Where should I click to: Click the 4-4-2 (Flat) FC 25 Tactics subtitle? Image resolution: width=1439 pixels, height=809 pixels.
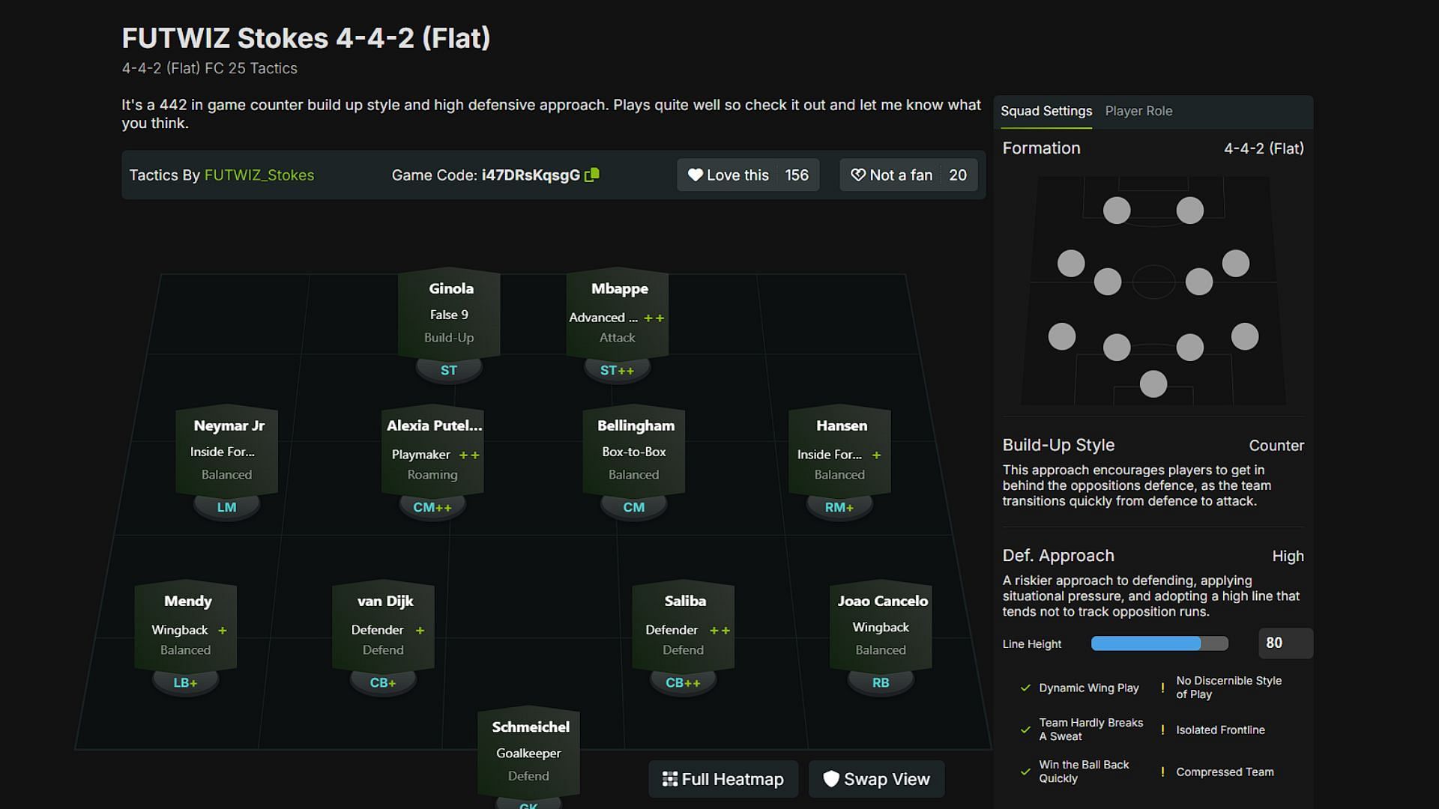(210, 68)
